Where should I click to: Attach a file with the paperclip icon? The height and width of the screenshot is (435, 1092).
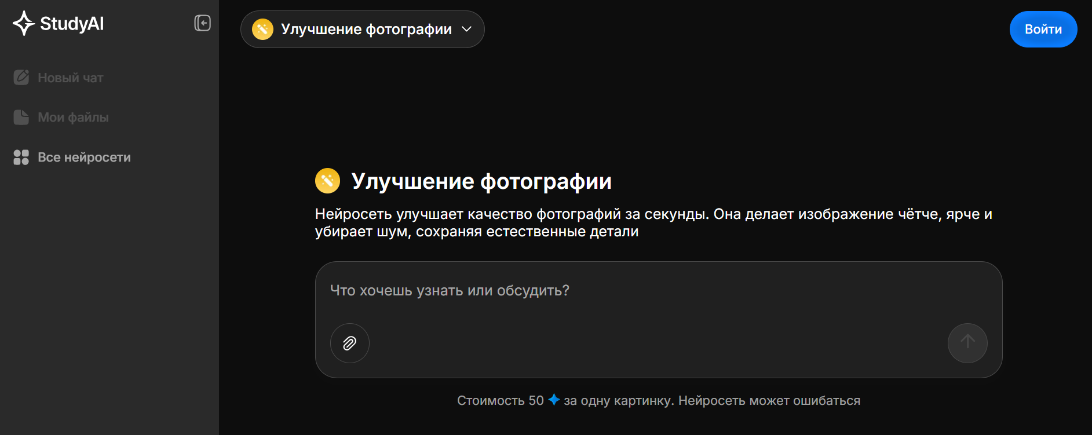(349, 343)
